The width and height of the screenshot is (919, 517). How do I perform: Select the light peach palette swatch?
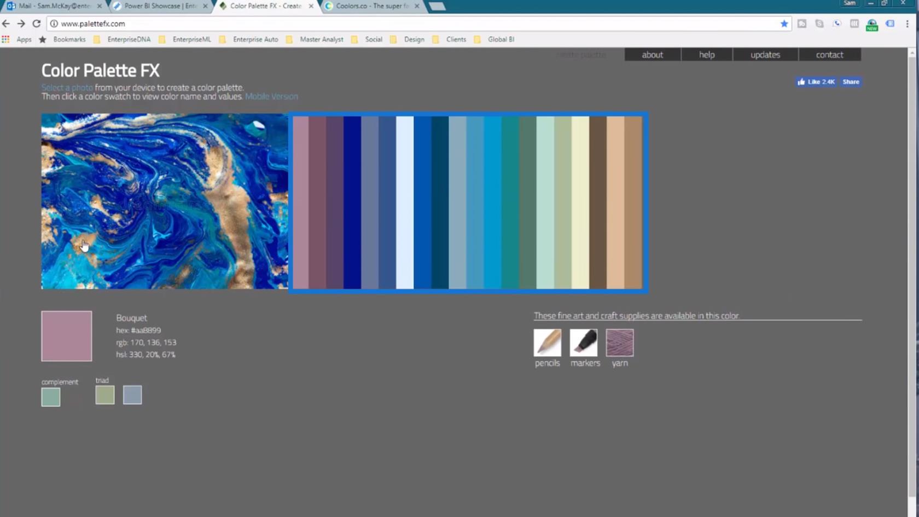pyautogui.click(x=615, y=202)
